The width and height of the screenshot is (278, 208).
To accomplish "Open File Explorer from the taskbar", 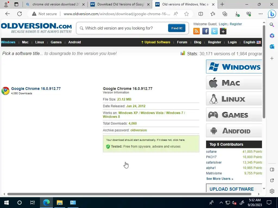I will point(59,203).
